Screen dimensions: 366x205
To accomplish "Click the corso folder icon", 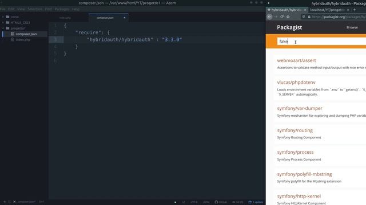I will [x=7, y=17].
